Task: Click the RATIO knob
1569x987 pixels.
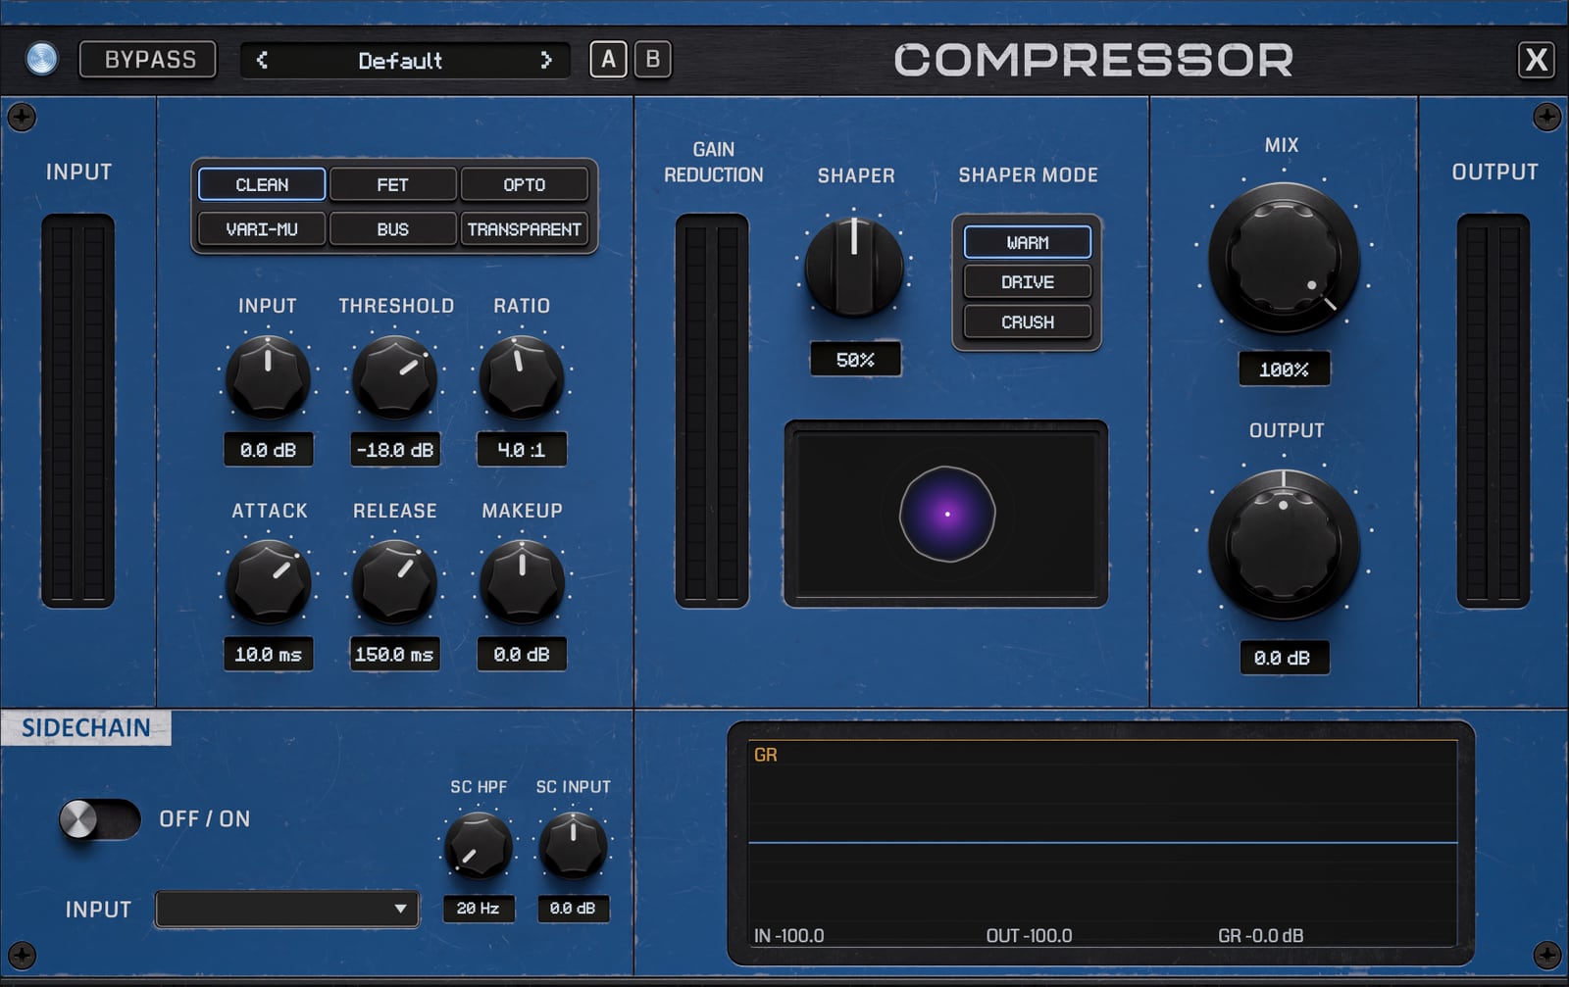Action: pyautogui.click(x=522, y=377)
